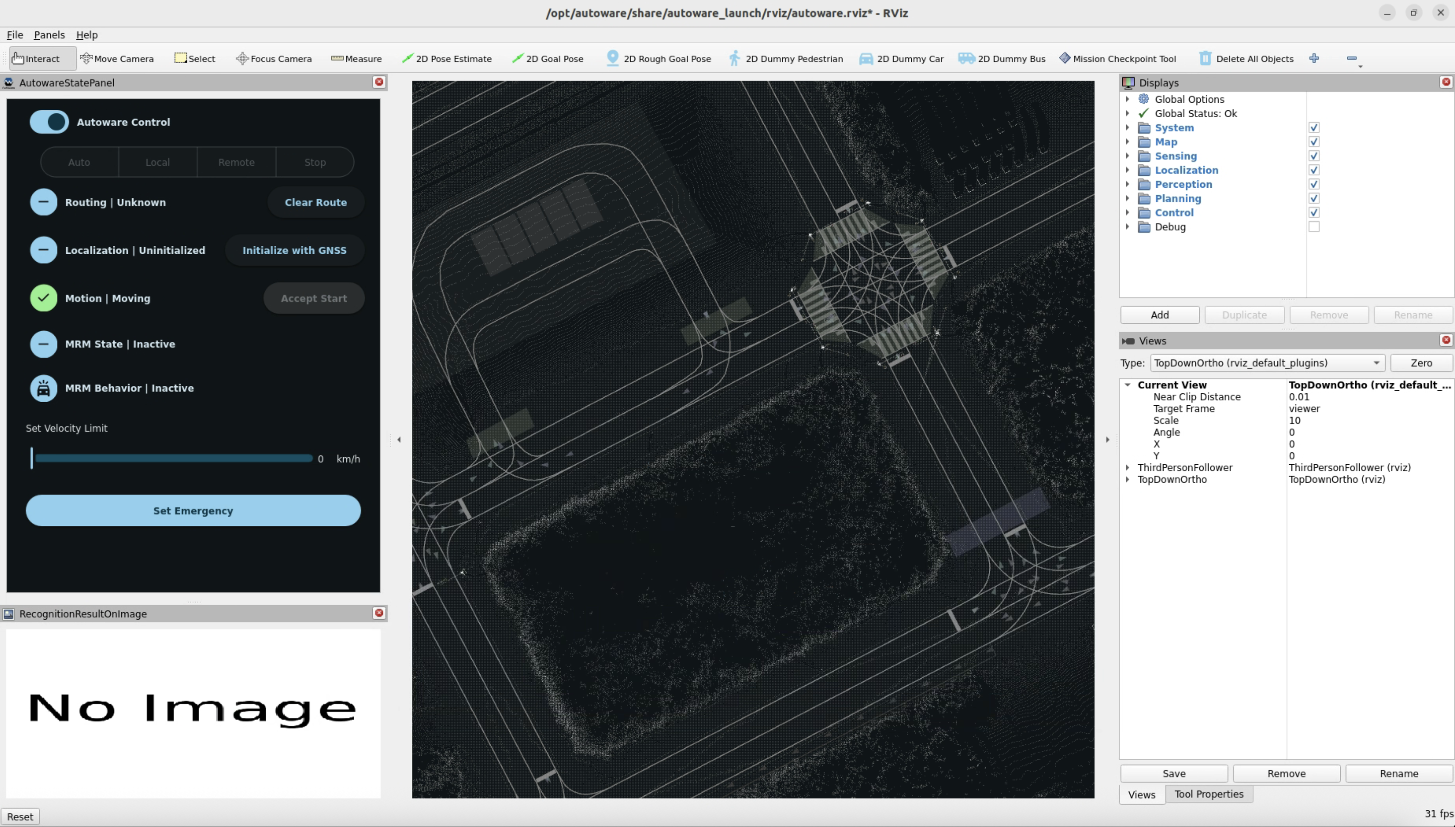Screen dimensions: 1455x827
Task: Expand the TopDownOrtho saved view
Action: coord(1128,480)
